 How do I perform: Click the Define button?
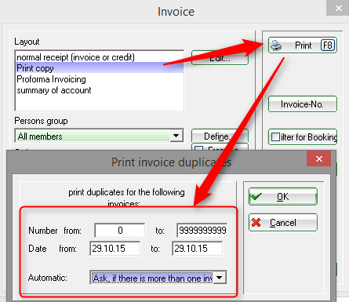pos(220,136)
